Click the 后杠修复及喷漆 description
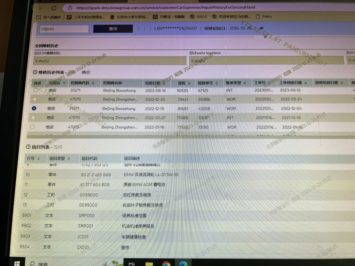Screen dimensions: 355x266 pos(137,195)
